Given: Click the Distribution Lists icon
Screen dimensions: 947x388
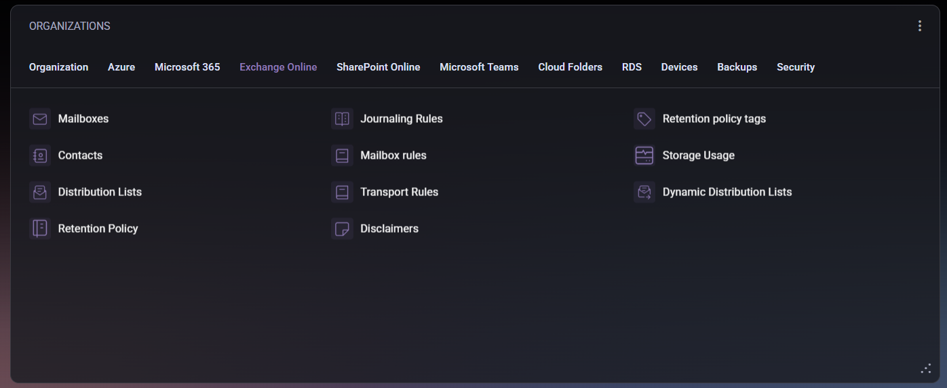Looking at the screenshot, I should [40, 192].
